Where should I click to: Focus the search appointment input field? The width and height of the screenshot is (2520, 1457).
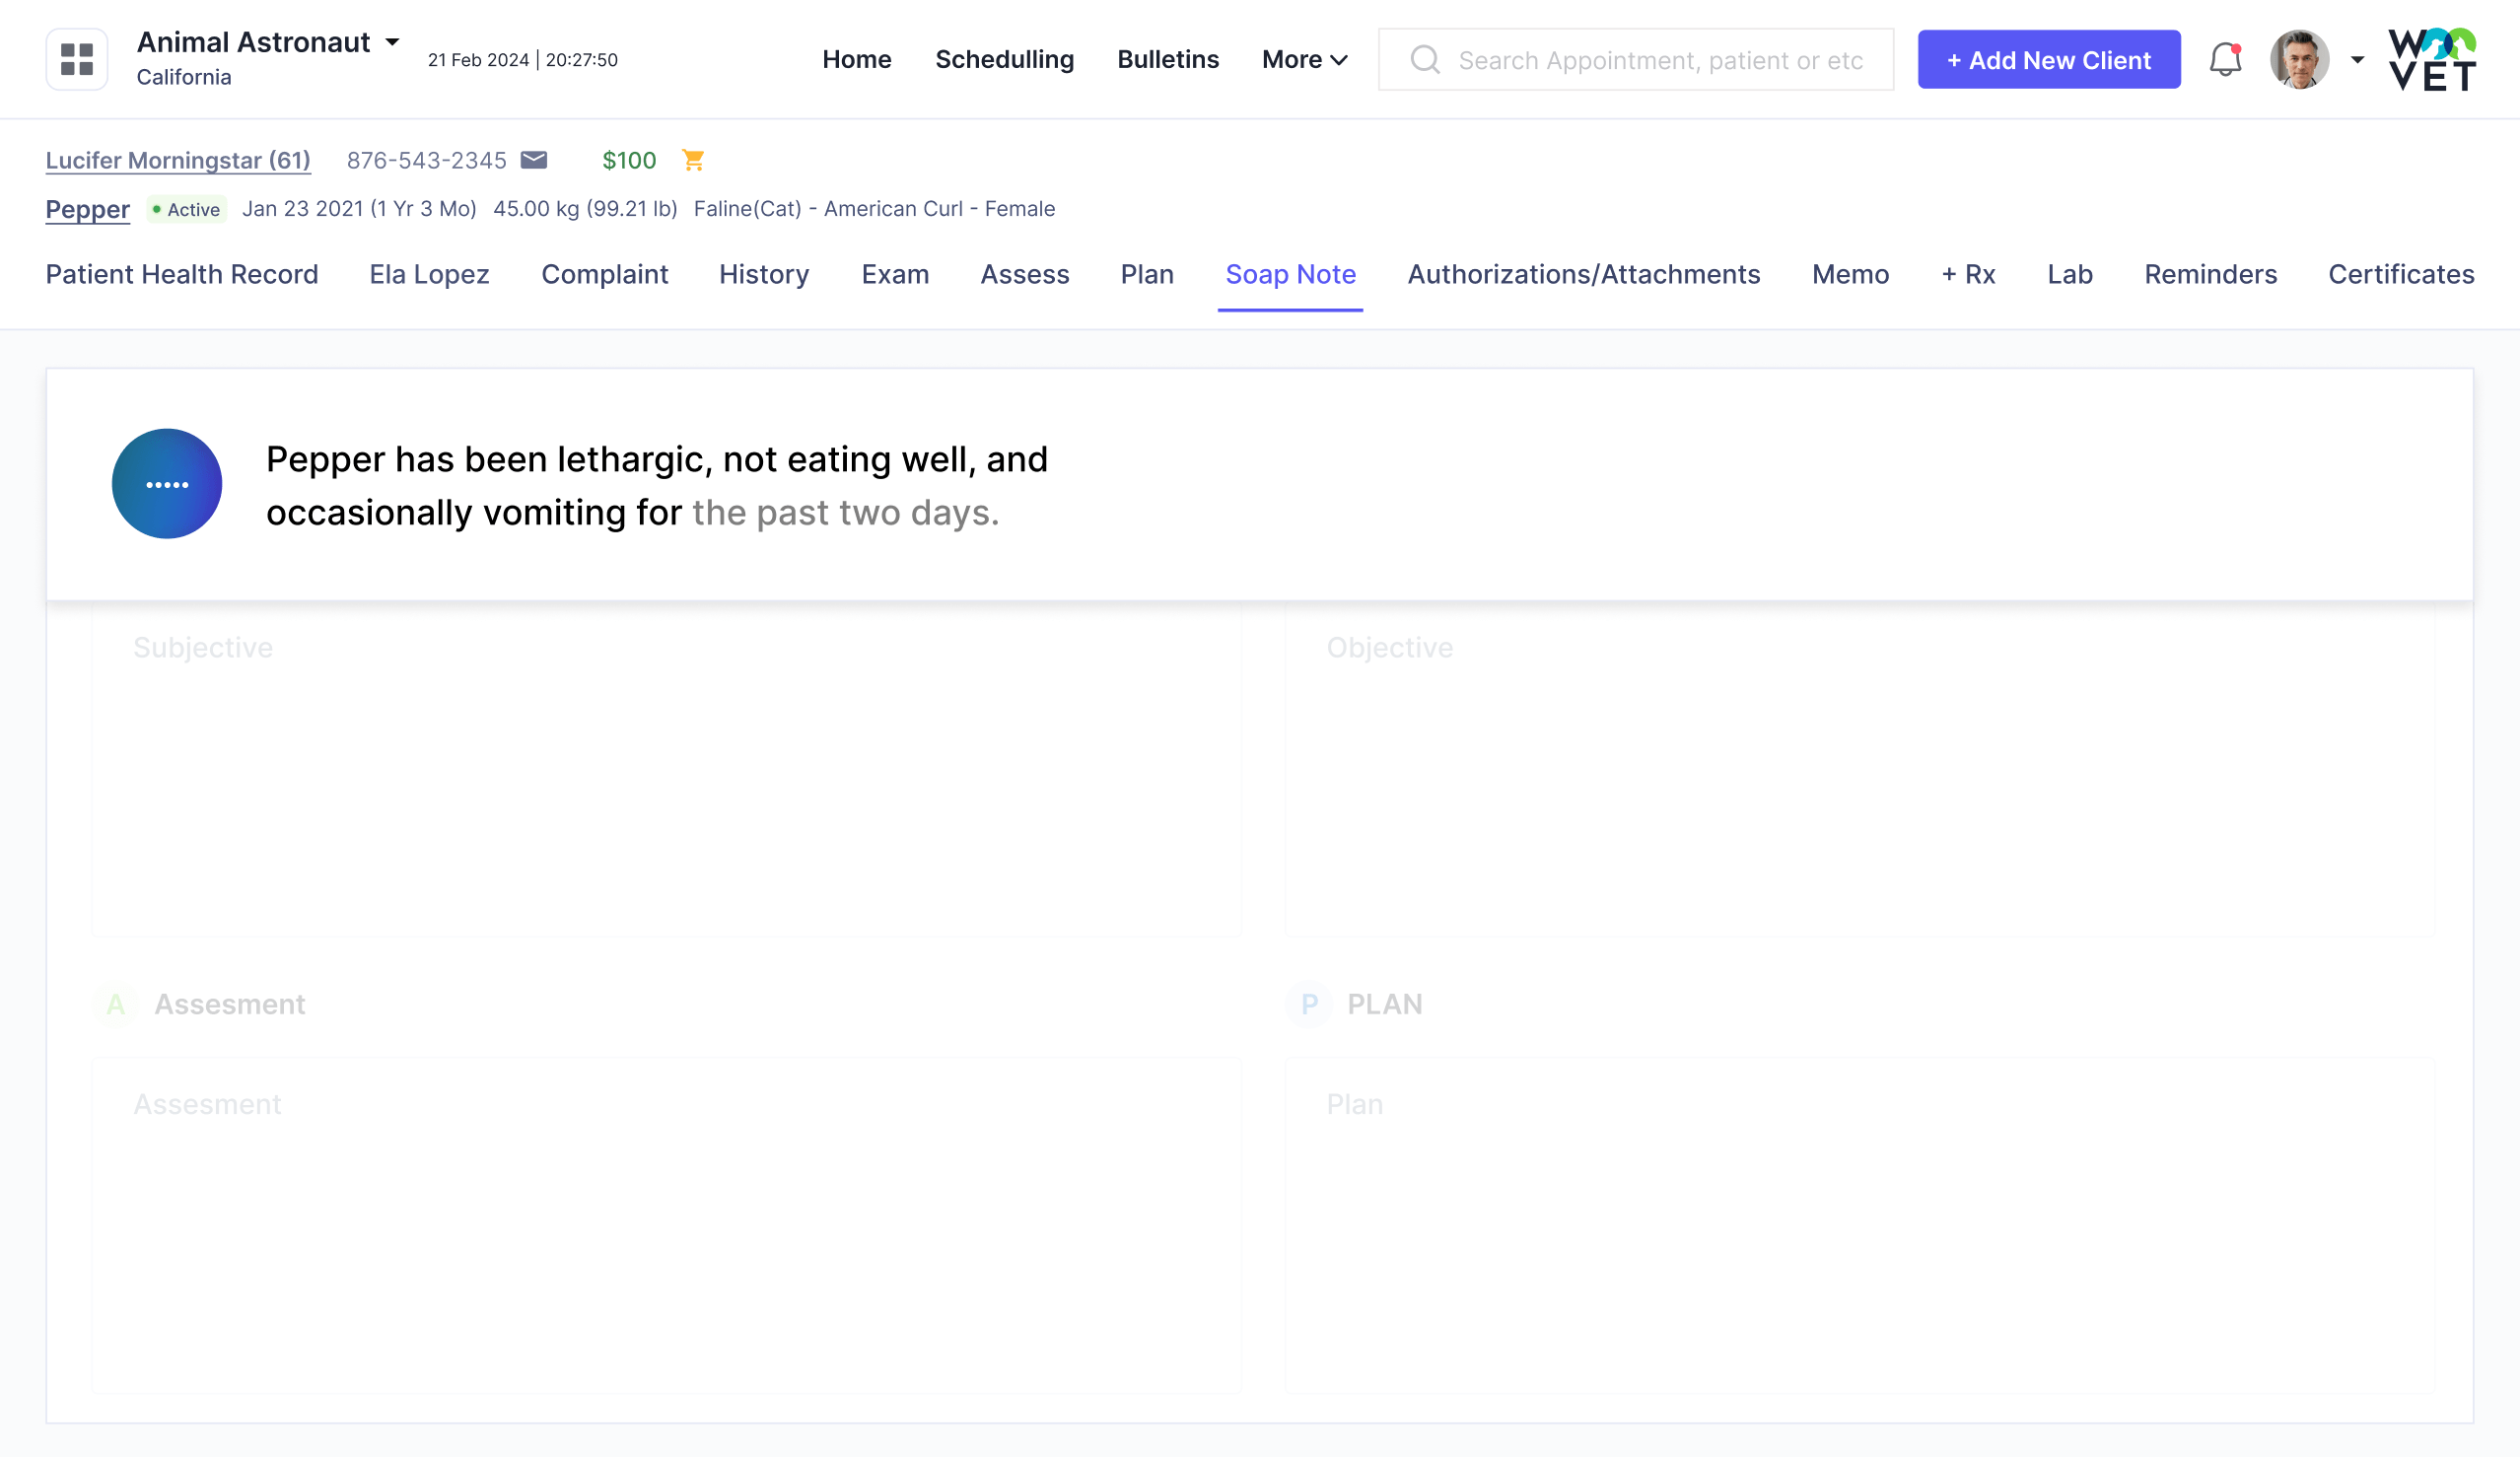1660,60
